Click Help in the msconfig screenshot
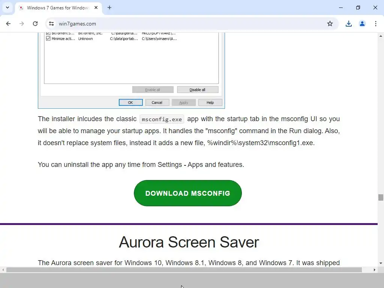The image size is (384, 288). tap(210, 102)
